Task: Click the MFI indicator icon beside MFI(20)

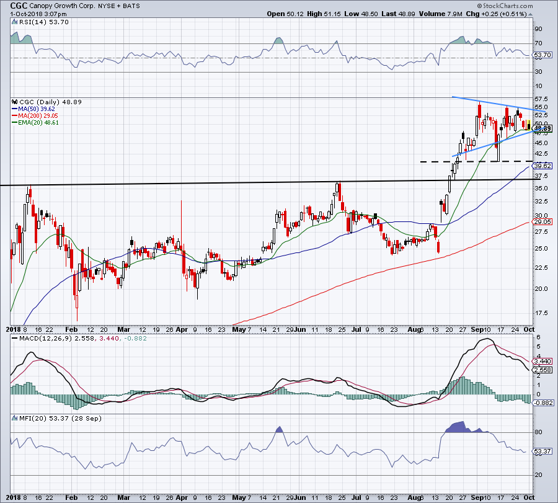Action: click(15, 418)
